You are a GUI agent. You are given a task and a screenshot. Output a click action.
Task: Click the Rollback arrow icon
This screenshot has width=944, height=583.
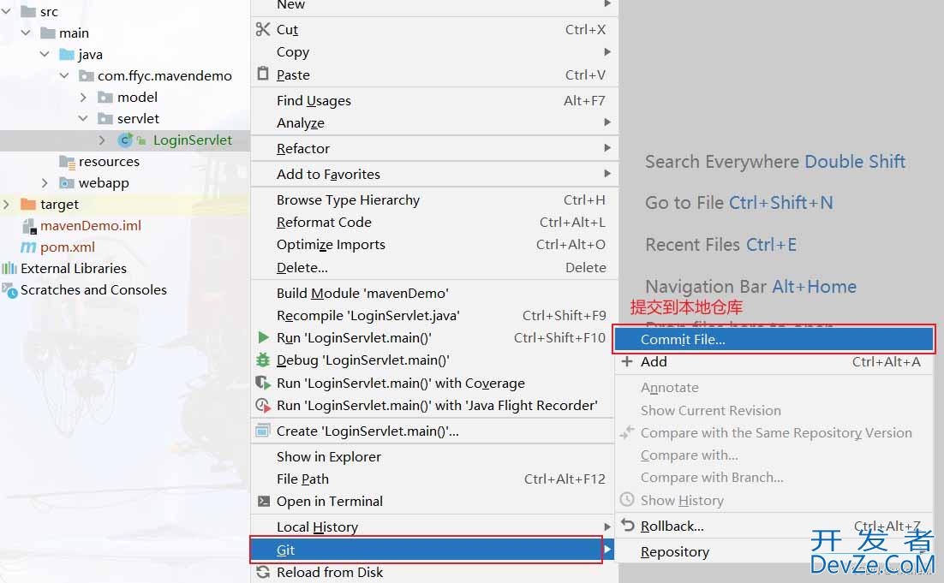click(x=627, y=526)
